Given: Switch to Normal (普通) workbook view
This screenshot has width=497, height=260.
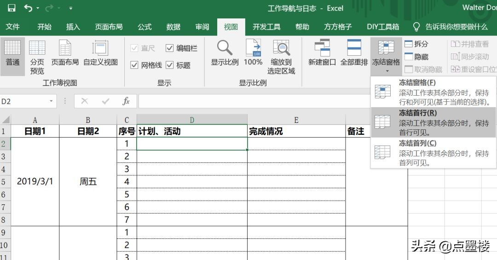Looking at the screenshot, I should [13, 57].
